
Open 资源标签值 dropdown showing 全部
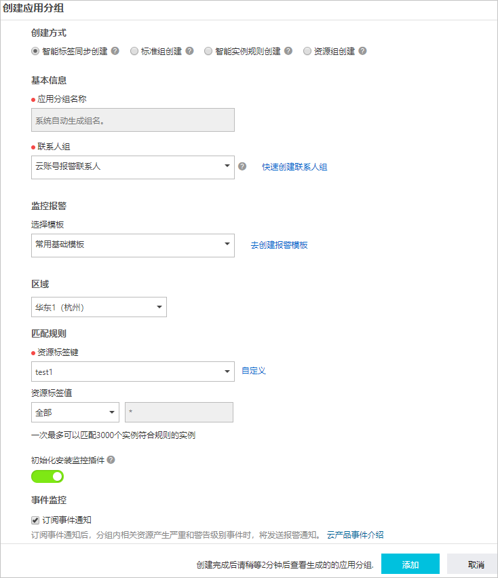pos(75,412)
